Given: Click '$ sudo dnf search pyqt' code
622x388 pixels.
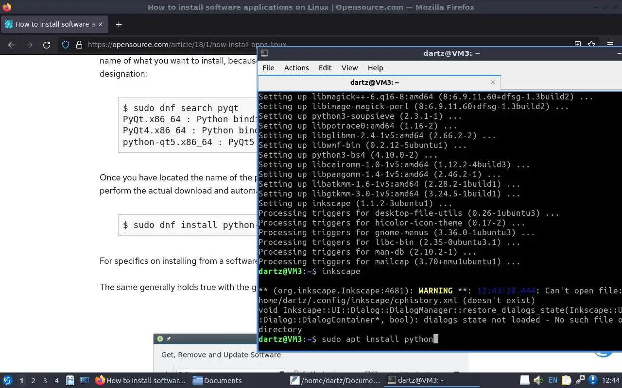Looking at the screenshot, I should click(x=181, y=108).
